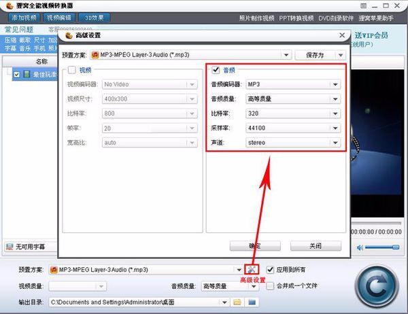Image resolution: width=408 pixels, height=314 pixels.
Task: Open the 输出目录 path dropdown
Action: pos(224,302)
